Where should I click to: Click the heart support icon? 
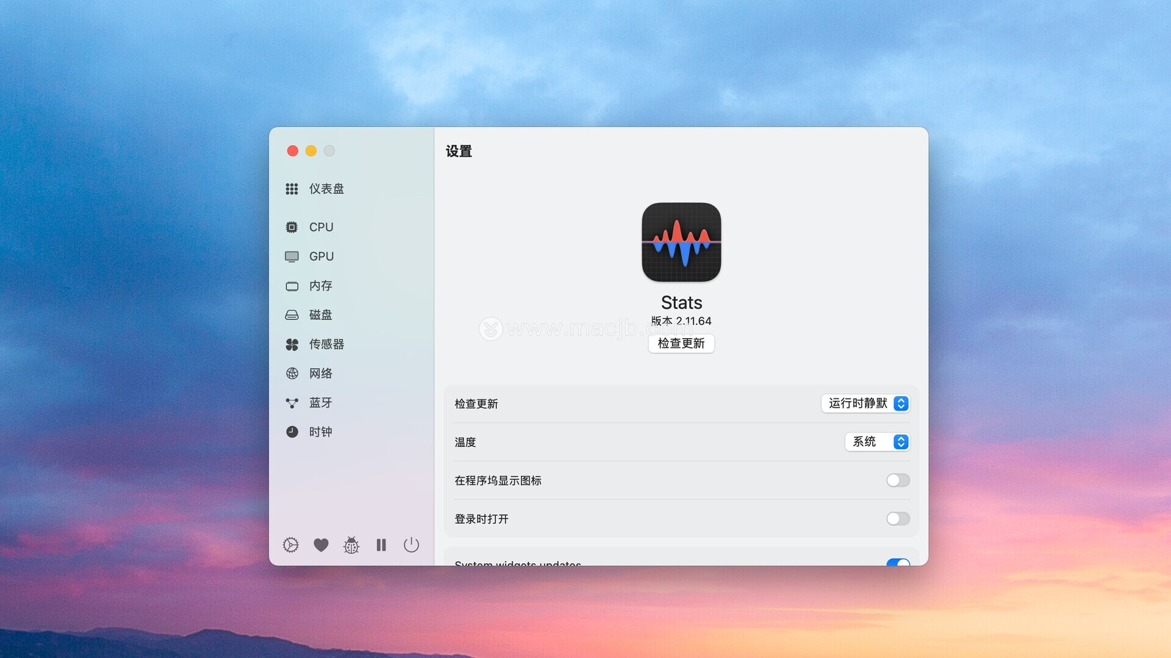pos(321,545)
